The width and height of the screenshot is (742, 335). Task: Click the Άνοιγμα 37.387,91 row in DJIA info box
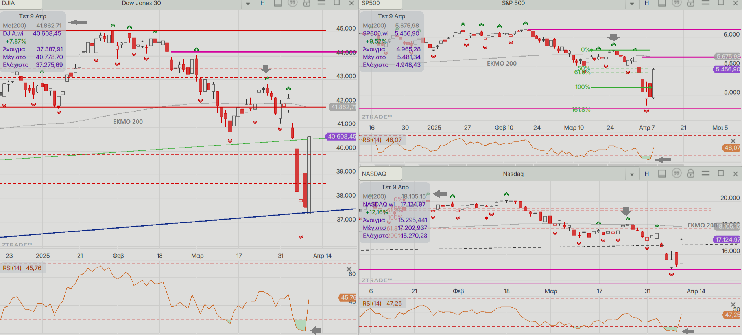coord(33,49)
